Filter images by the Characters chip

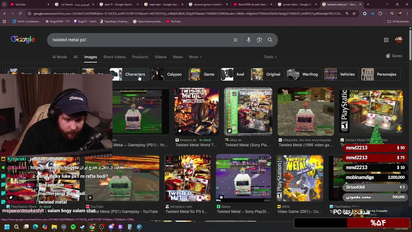pyautogui.click(x=129, y=74)
